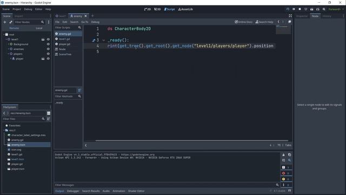Open the Movie Maker mode icon
Image resolution: width=346 pixels, height=195 pixels.
pos(324,9)
